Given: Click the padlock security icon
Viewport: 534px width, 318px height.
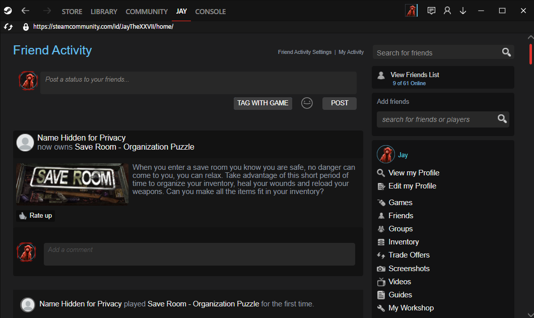Looking at the screenshot, I should (x=26, y=27).
